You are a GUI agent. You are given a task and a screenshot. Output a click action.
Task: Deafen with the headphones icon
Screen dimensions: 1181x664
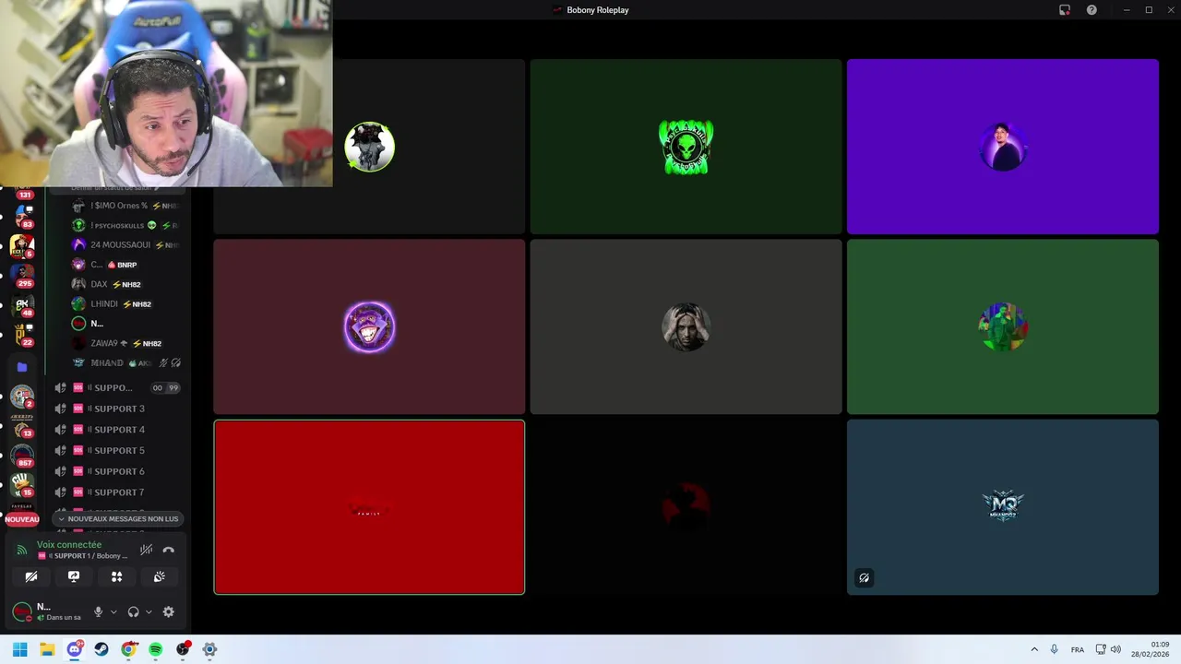(133, 611)
